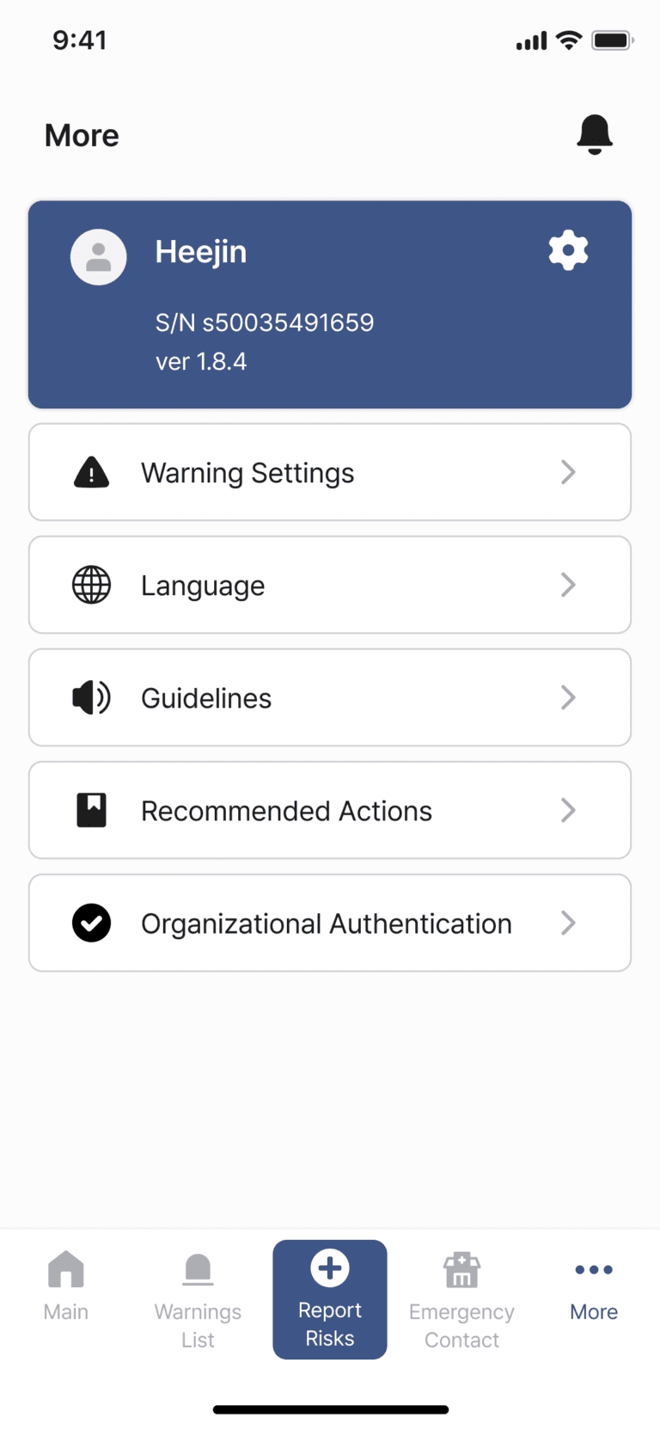The height and width of the screenshot is (1430, 660).
Task: Tap the user avatar placeholder icon
Action: 98,256
